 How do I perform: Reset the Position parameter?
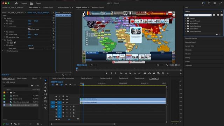(54, 21)
